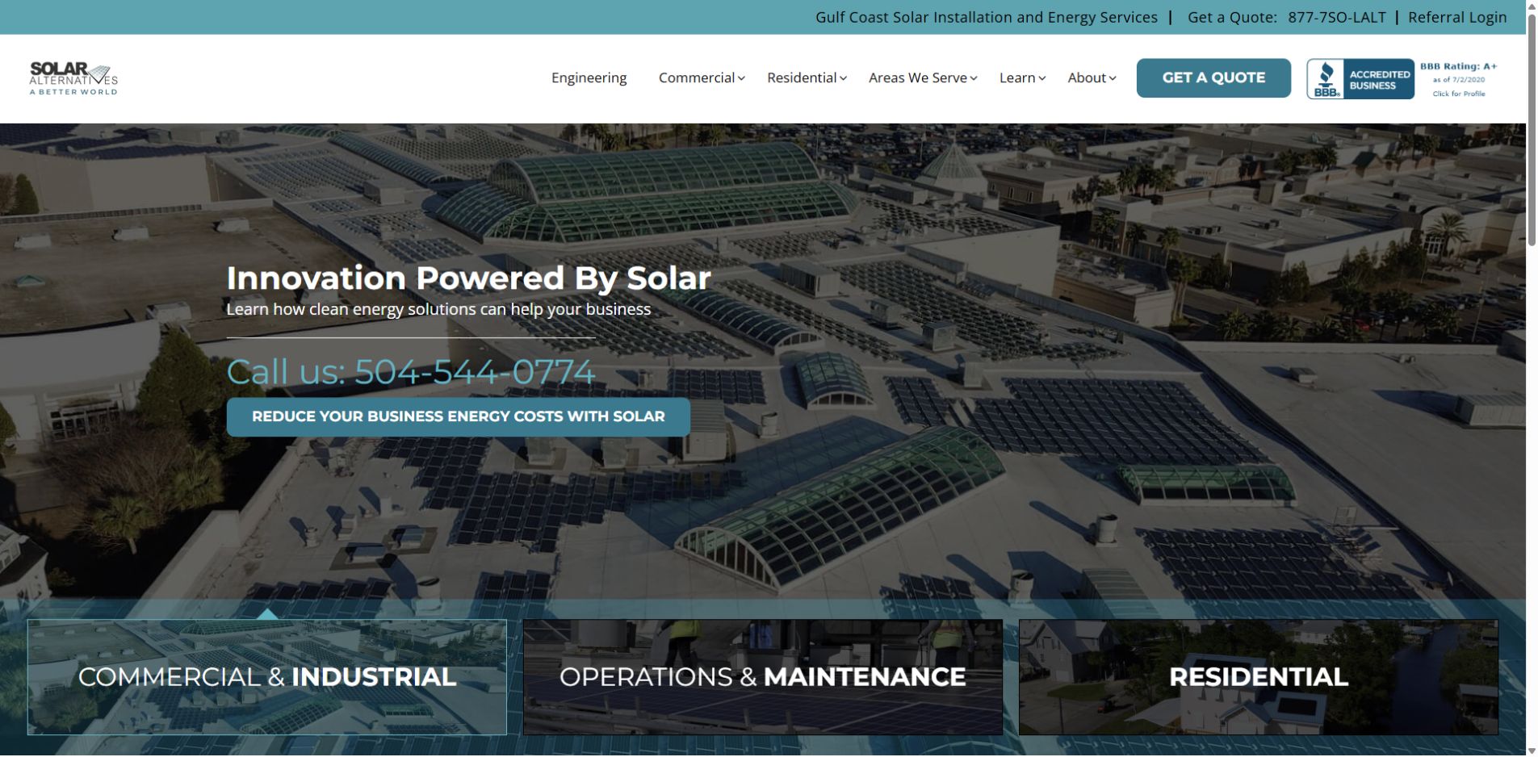Expand the Commercial dropdown chevron
This screenshot has height=757, width=1538.
coord(741,78)
